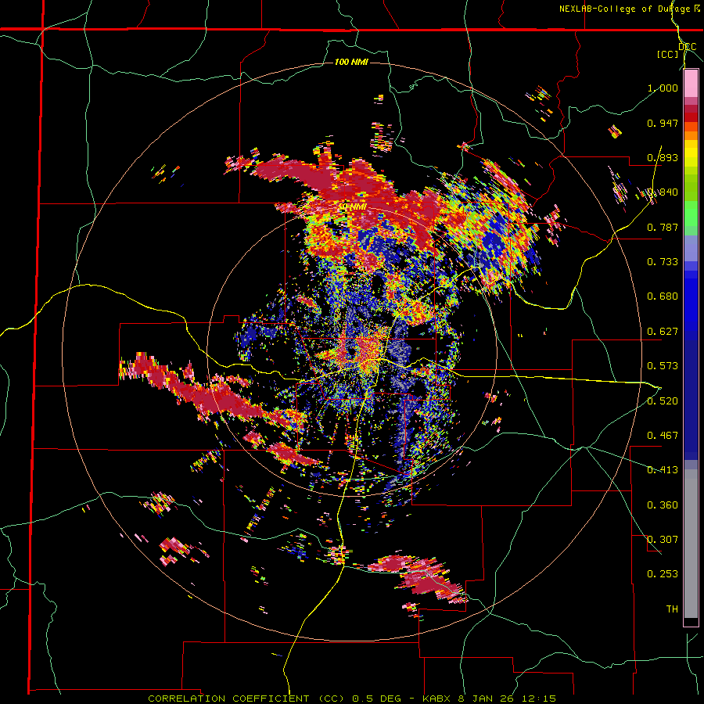Select the 0.840 scale value
This screenshot has height=704, width=704.
click(663, 192)
